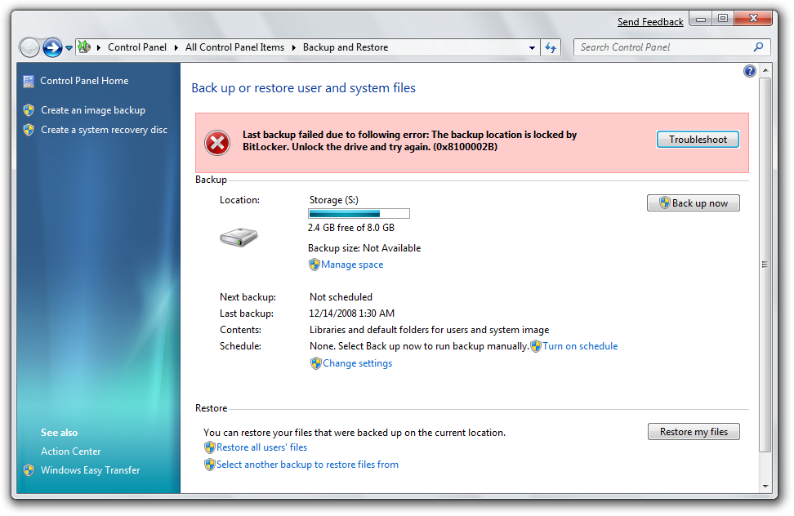Open Help with the question mark icon
The width and height of the screenshot is (794, 516).
[749, 71]
